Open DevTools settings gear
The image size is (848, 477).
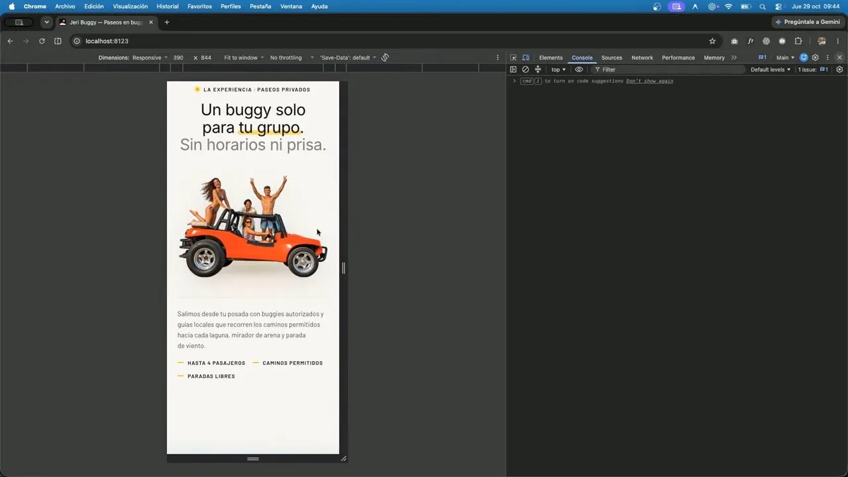pos(816,58)
